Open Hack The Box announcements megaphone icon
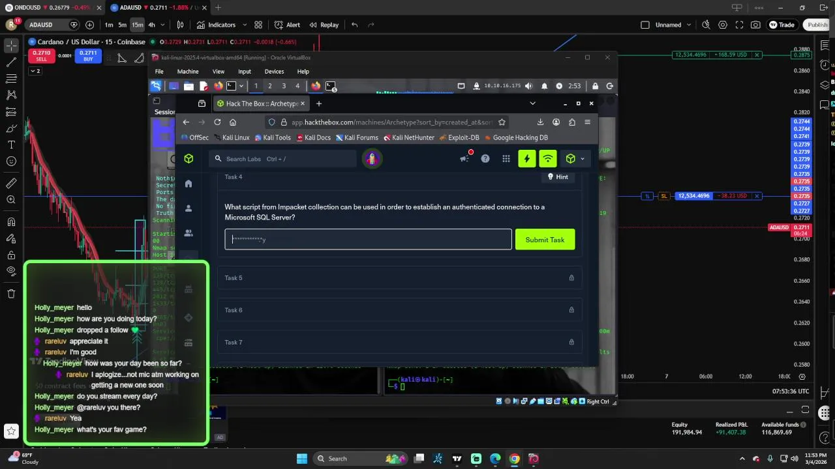The height and width of the screenshot is (469, 835). (x=464, y=158)
